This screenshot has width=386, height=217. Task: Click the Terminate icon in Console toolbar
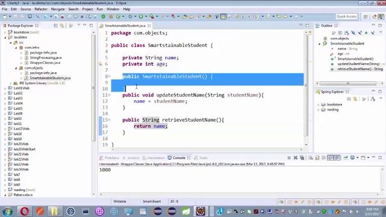tap(289, 158)
